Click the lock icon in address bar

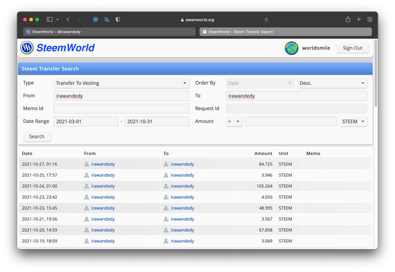[x=182, y=20]
